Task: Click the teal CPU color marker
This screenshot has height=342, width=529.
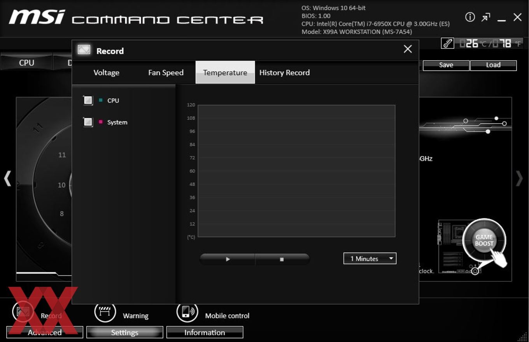Action: point(101,100)
